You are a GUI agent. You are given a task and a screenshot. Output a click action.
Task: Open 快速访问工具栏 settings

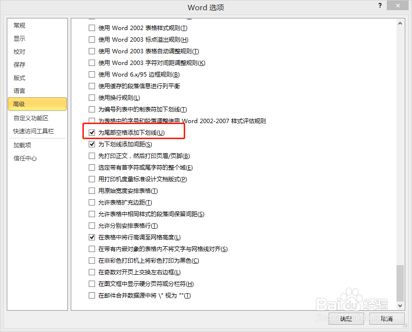(x=37, y=131)
